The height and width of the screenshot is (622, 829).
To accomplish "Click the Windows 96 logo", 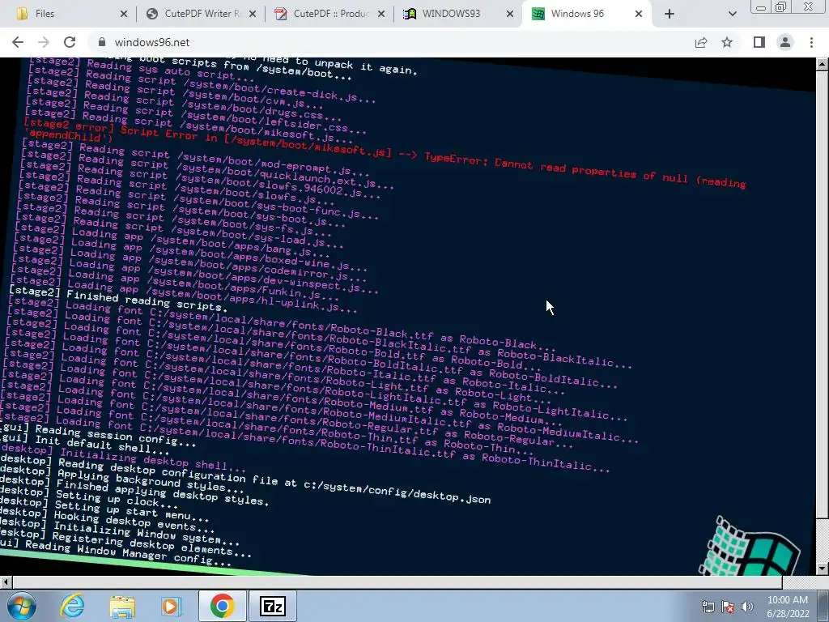I will 750,547.
